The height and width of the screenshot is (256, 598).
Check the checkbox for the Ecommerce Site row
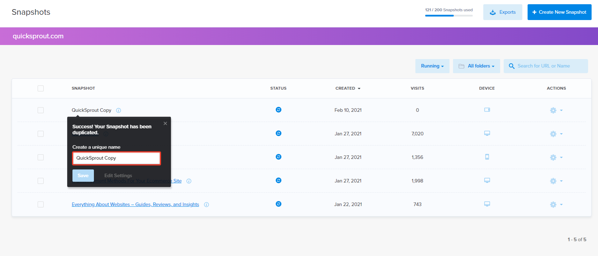tap(41, 181)
